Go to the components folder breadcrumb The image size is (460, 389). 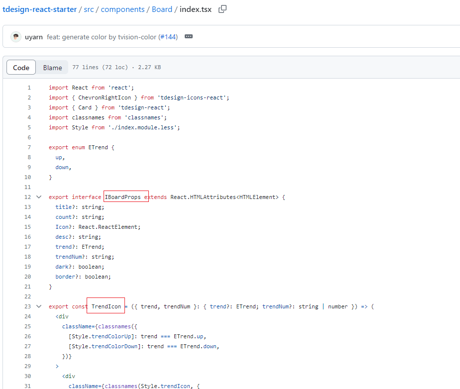(122, 9)
